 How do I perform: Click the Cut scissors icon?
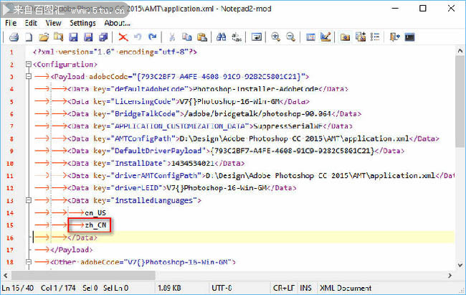tap(172, 37)
